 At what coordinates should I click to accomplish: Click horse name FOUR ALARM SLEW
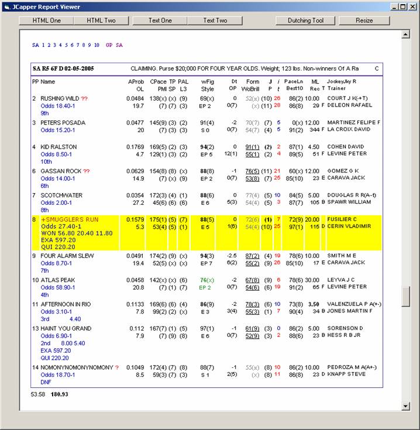click(x=67, y=256)
